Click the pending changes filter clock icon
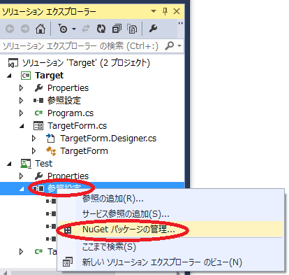This screenshot has height=275, width=289. (63, 29)
